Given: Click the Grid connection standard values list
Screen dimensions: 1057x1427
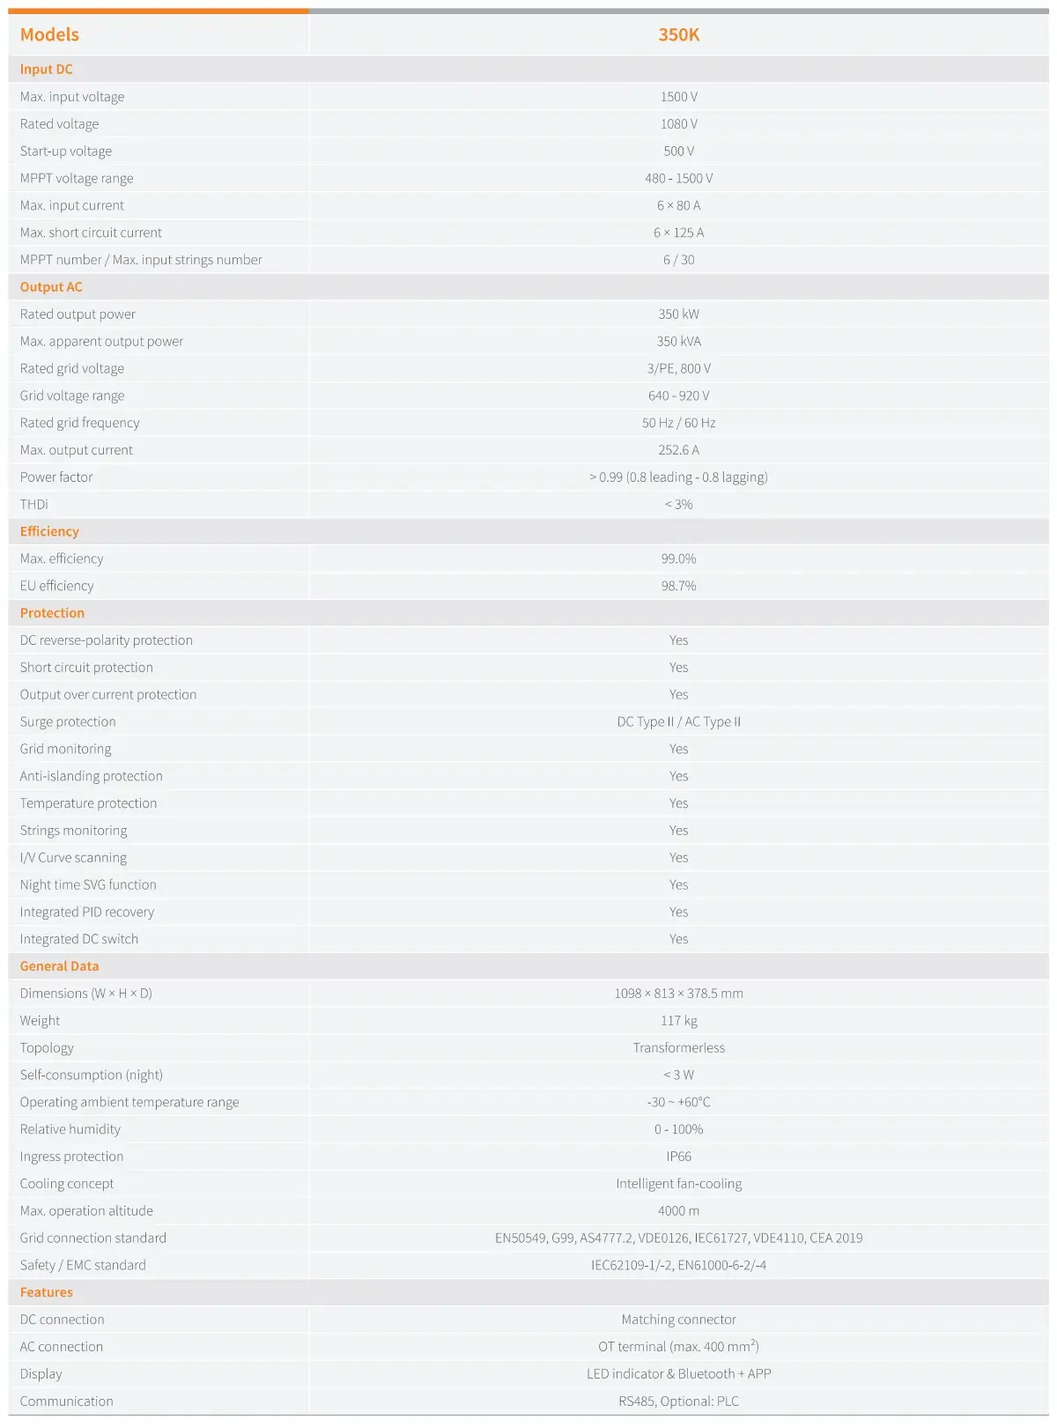Looking at the screenshot, I should (678, 1238).
